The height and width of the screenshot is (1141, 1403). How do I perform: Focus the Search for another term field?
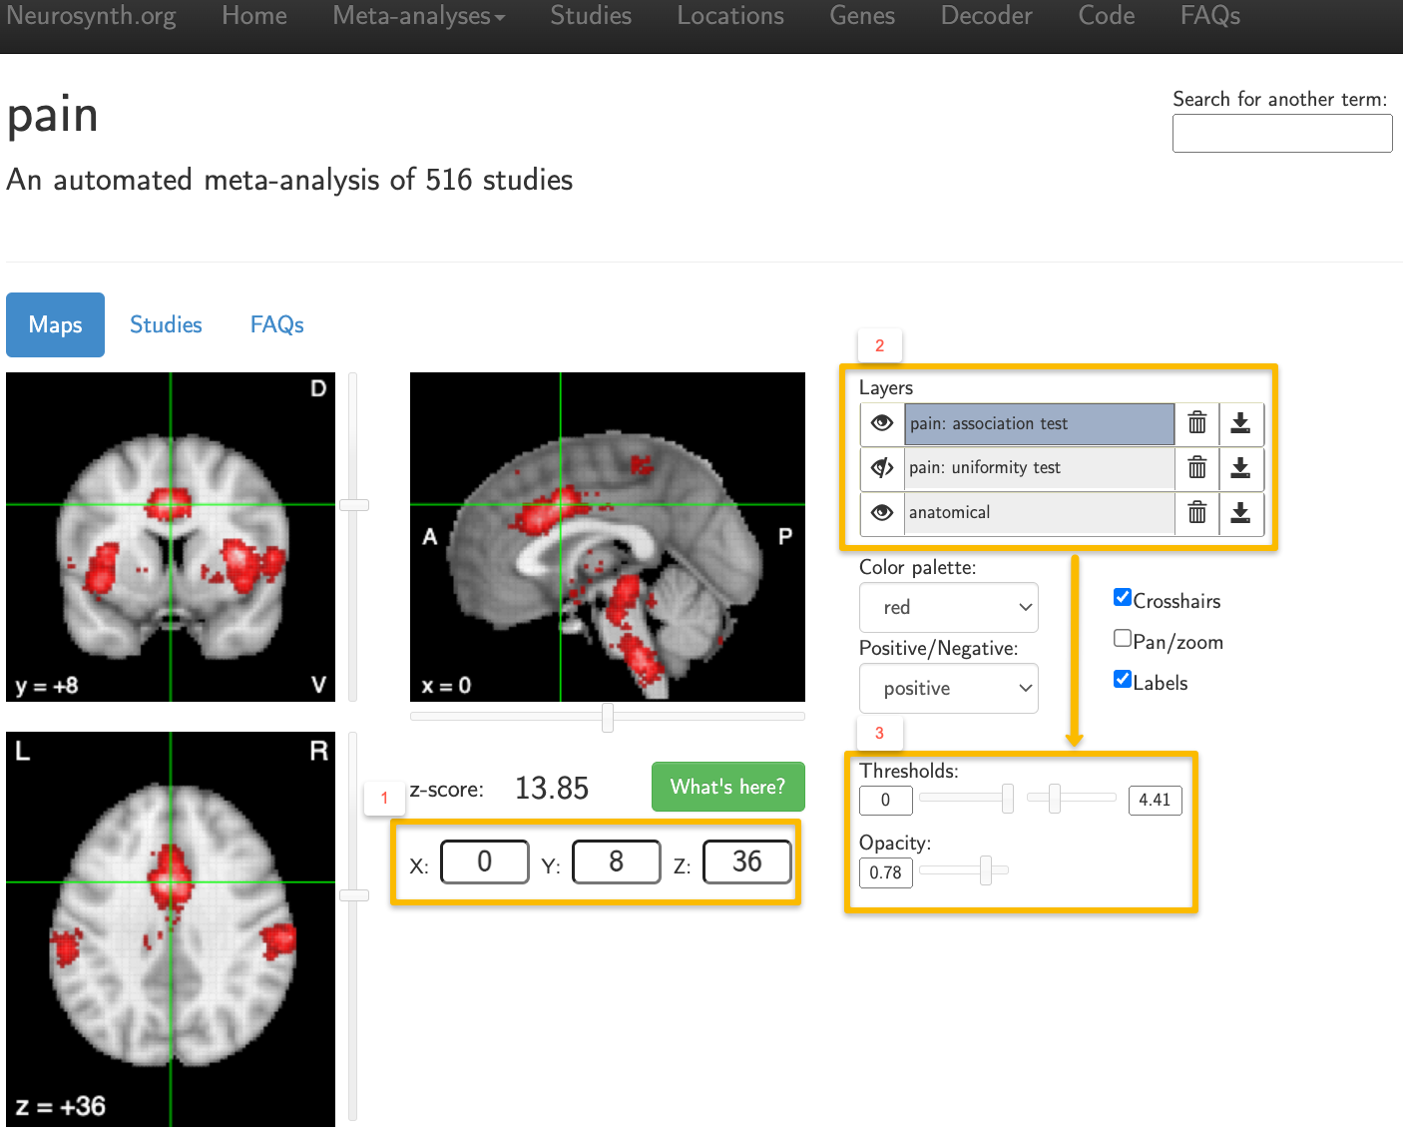click(1282, 133)
